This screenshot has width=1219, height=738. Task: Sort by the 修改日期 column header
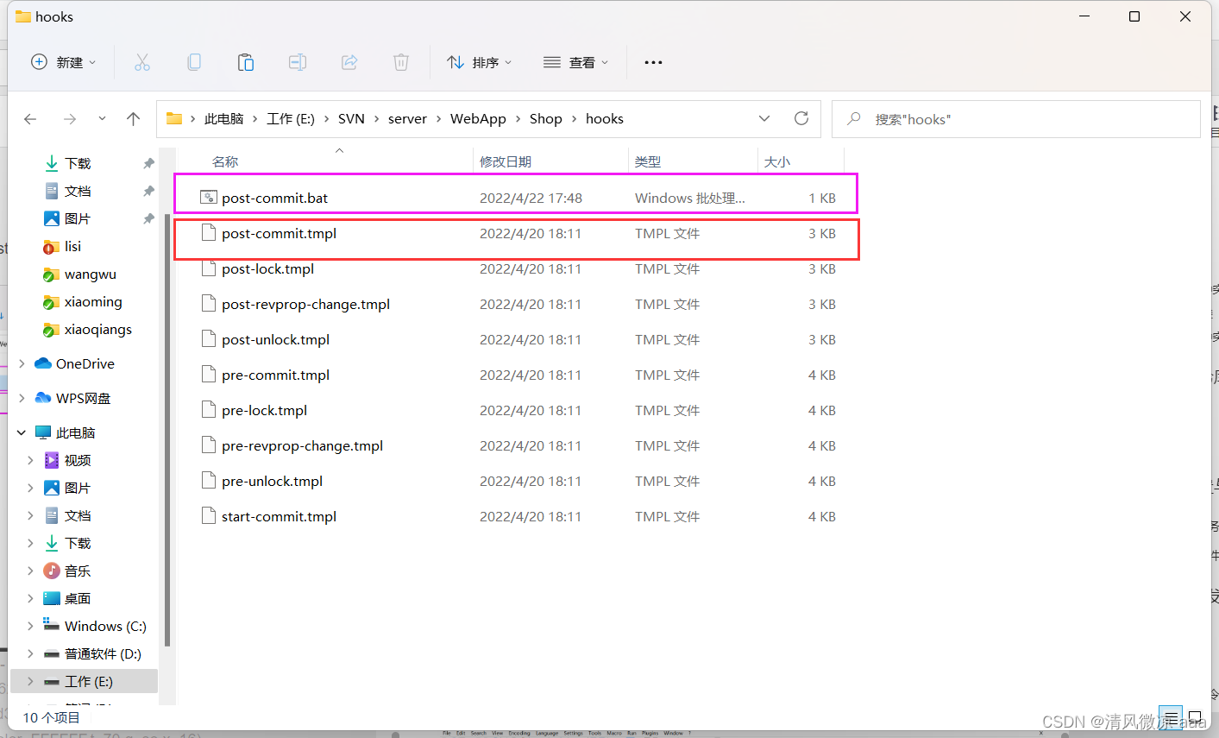pyautogui.click(x=506, y=161)
